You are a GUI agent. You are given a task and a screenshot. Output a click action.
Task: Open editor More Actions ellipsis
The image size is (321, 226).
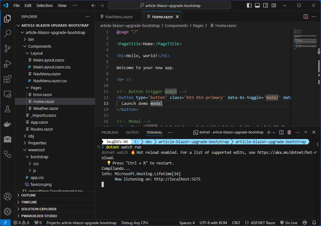(x=314, y=17)
